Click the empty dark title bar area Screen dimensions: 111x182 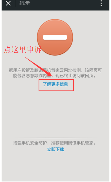point(64,4)
